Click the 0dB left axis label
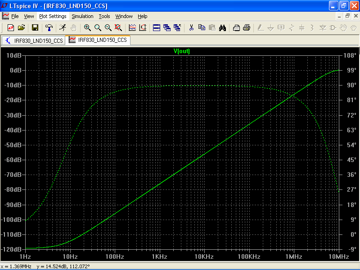The image size is (360, 270). coord(16,70)
